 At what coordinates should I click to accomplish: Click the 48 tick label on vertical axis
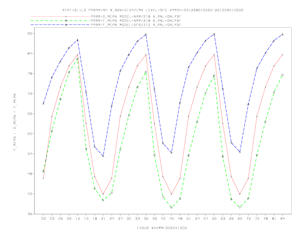point(30,174)
